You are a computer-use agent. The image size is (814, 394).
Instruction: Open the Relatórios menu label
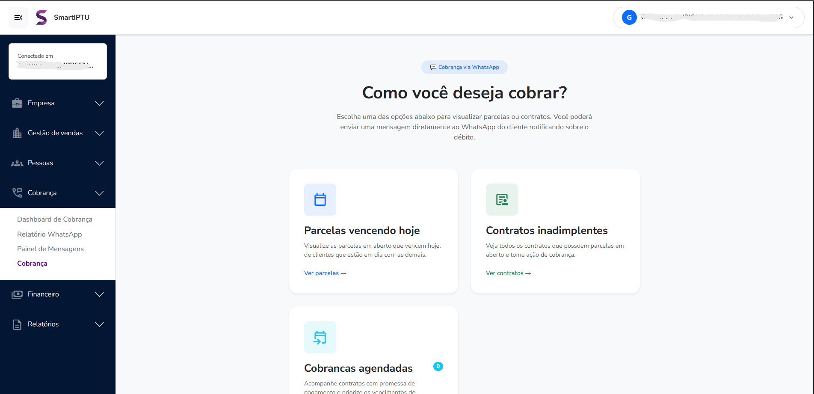click(x=43, y=324)
